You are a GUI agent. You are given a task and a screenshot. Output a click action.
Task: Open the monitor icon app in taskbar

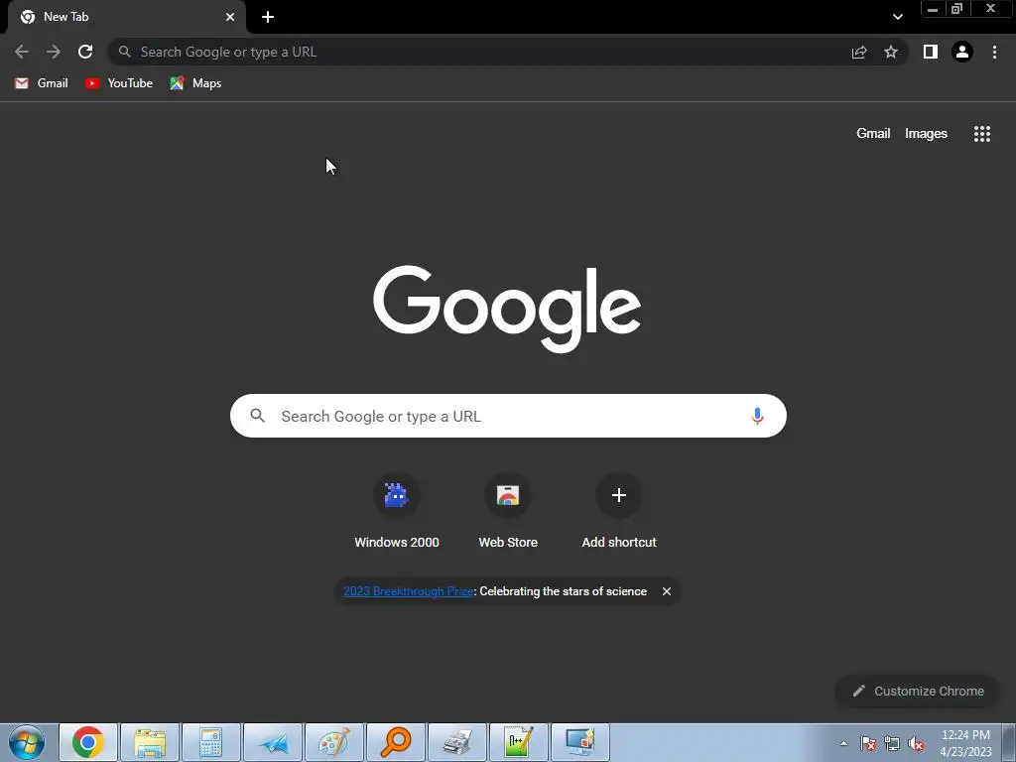tap(580, 742)
